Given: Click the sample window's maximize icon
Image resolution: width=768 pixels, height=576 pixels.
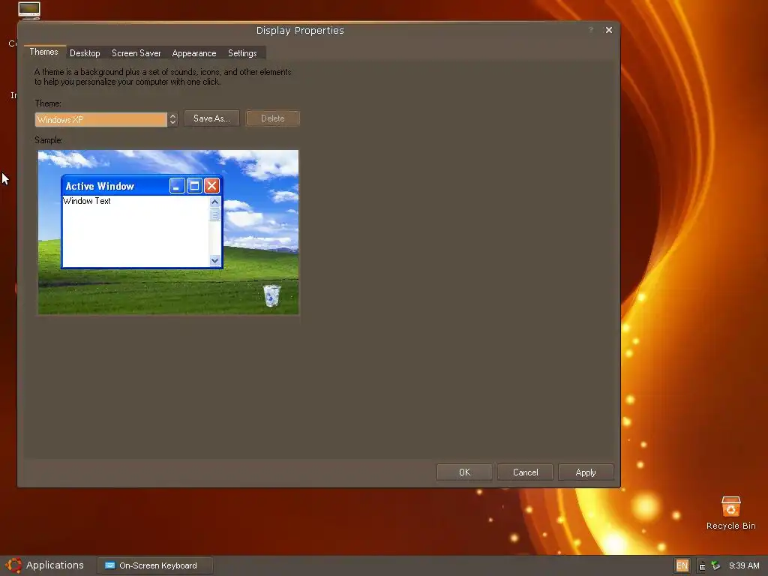Looking at the screenshot, I should click(x=194, y=186).
